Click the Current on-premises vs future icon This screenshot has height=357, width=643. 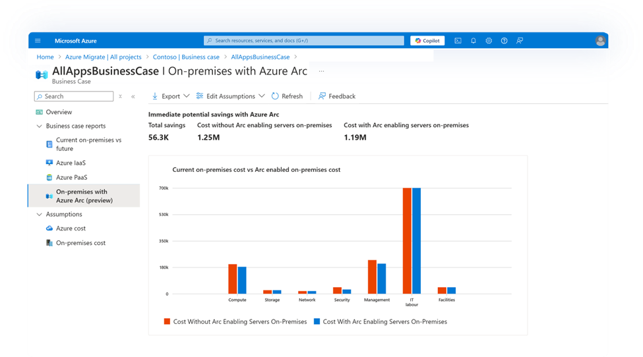click(49, 144)
